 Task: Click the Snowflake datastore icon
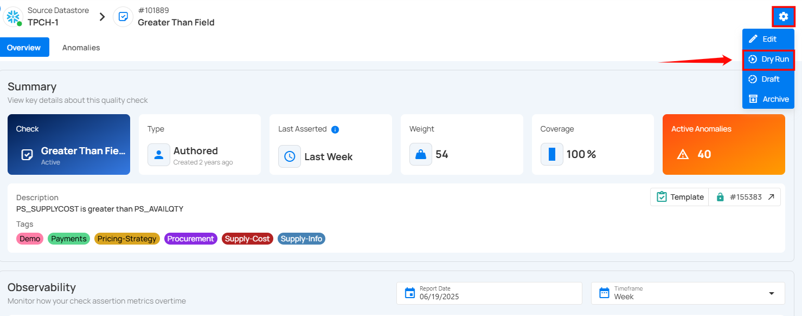click(x=12, y=17)
